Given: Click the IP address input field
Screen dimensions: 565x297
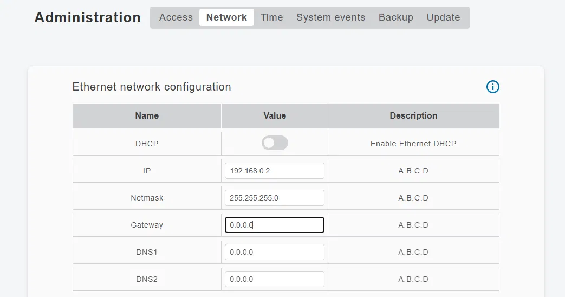Looking at the screenshot, I should [275, 171].
